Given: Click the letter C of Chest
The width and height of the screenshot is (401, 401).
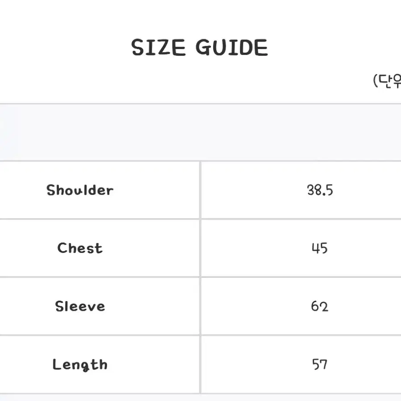Looking at the screenshot, I should pyautogui.click(x=62, y=248).
